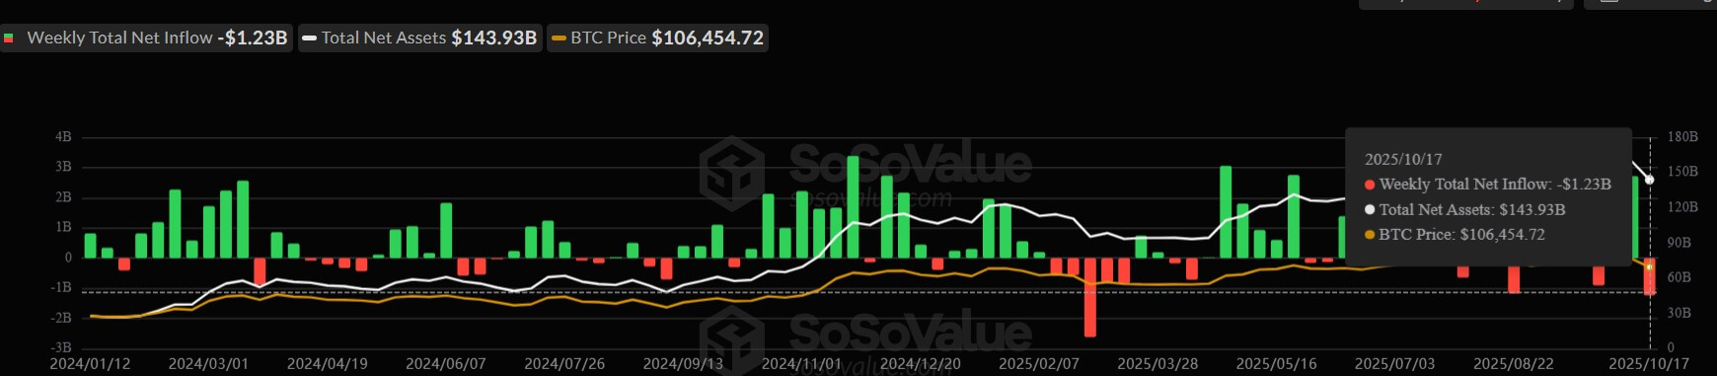Click the 2024/11/01 date label

click(801, 364)
